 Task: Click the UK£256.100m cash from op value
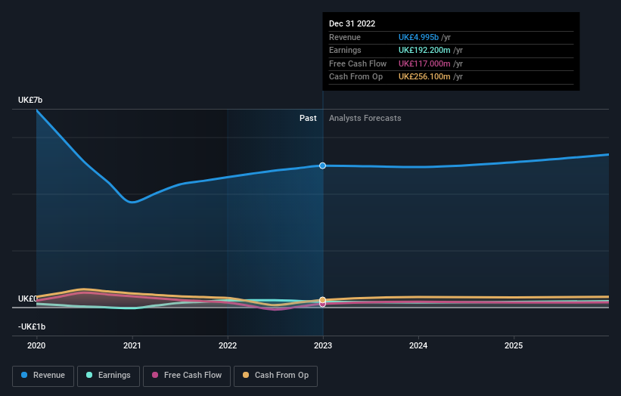424,77
